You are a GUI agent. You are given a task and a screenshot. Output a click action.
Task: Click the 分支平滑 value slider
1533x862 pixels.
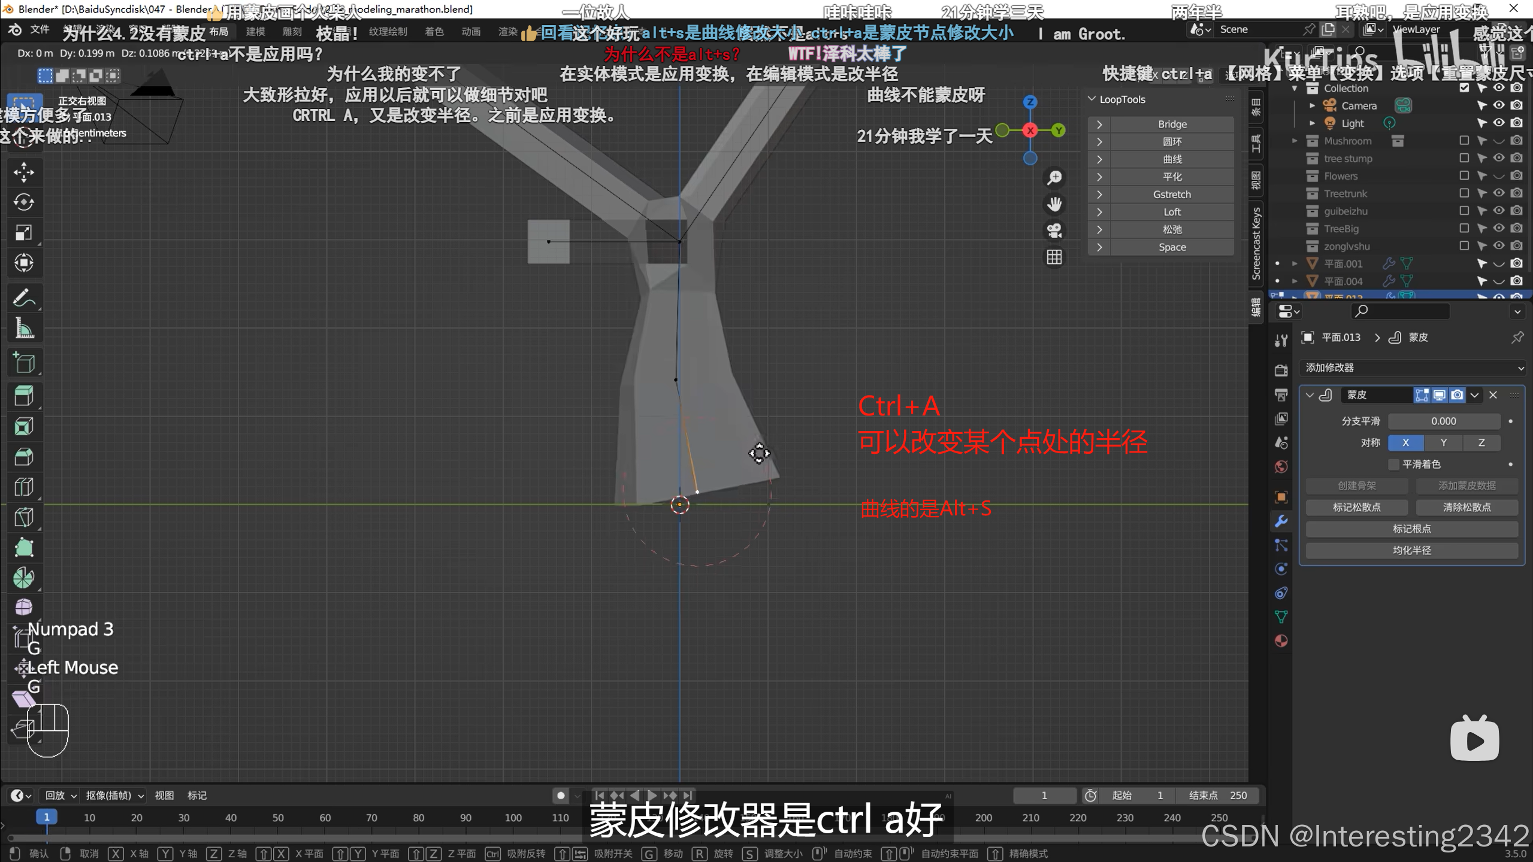(x=1443, y=421)
